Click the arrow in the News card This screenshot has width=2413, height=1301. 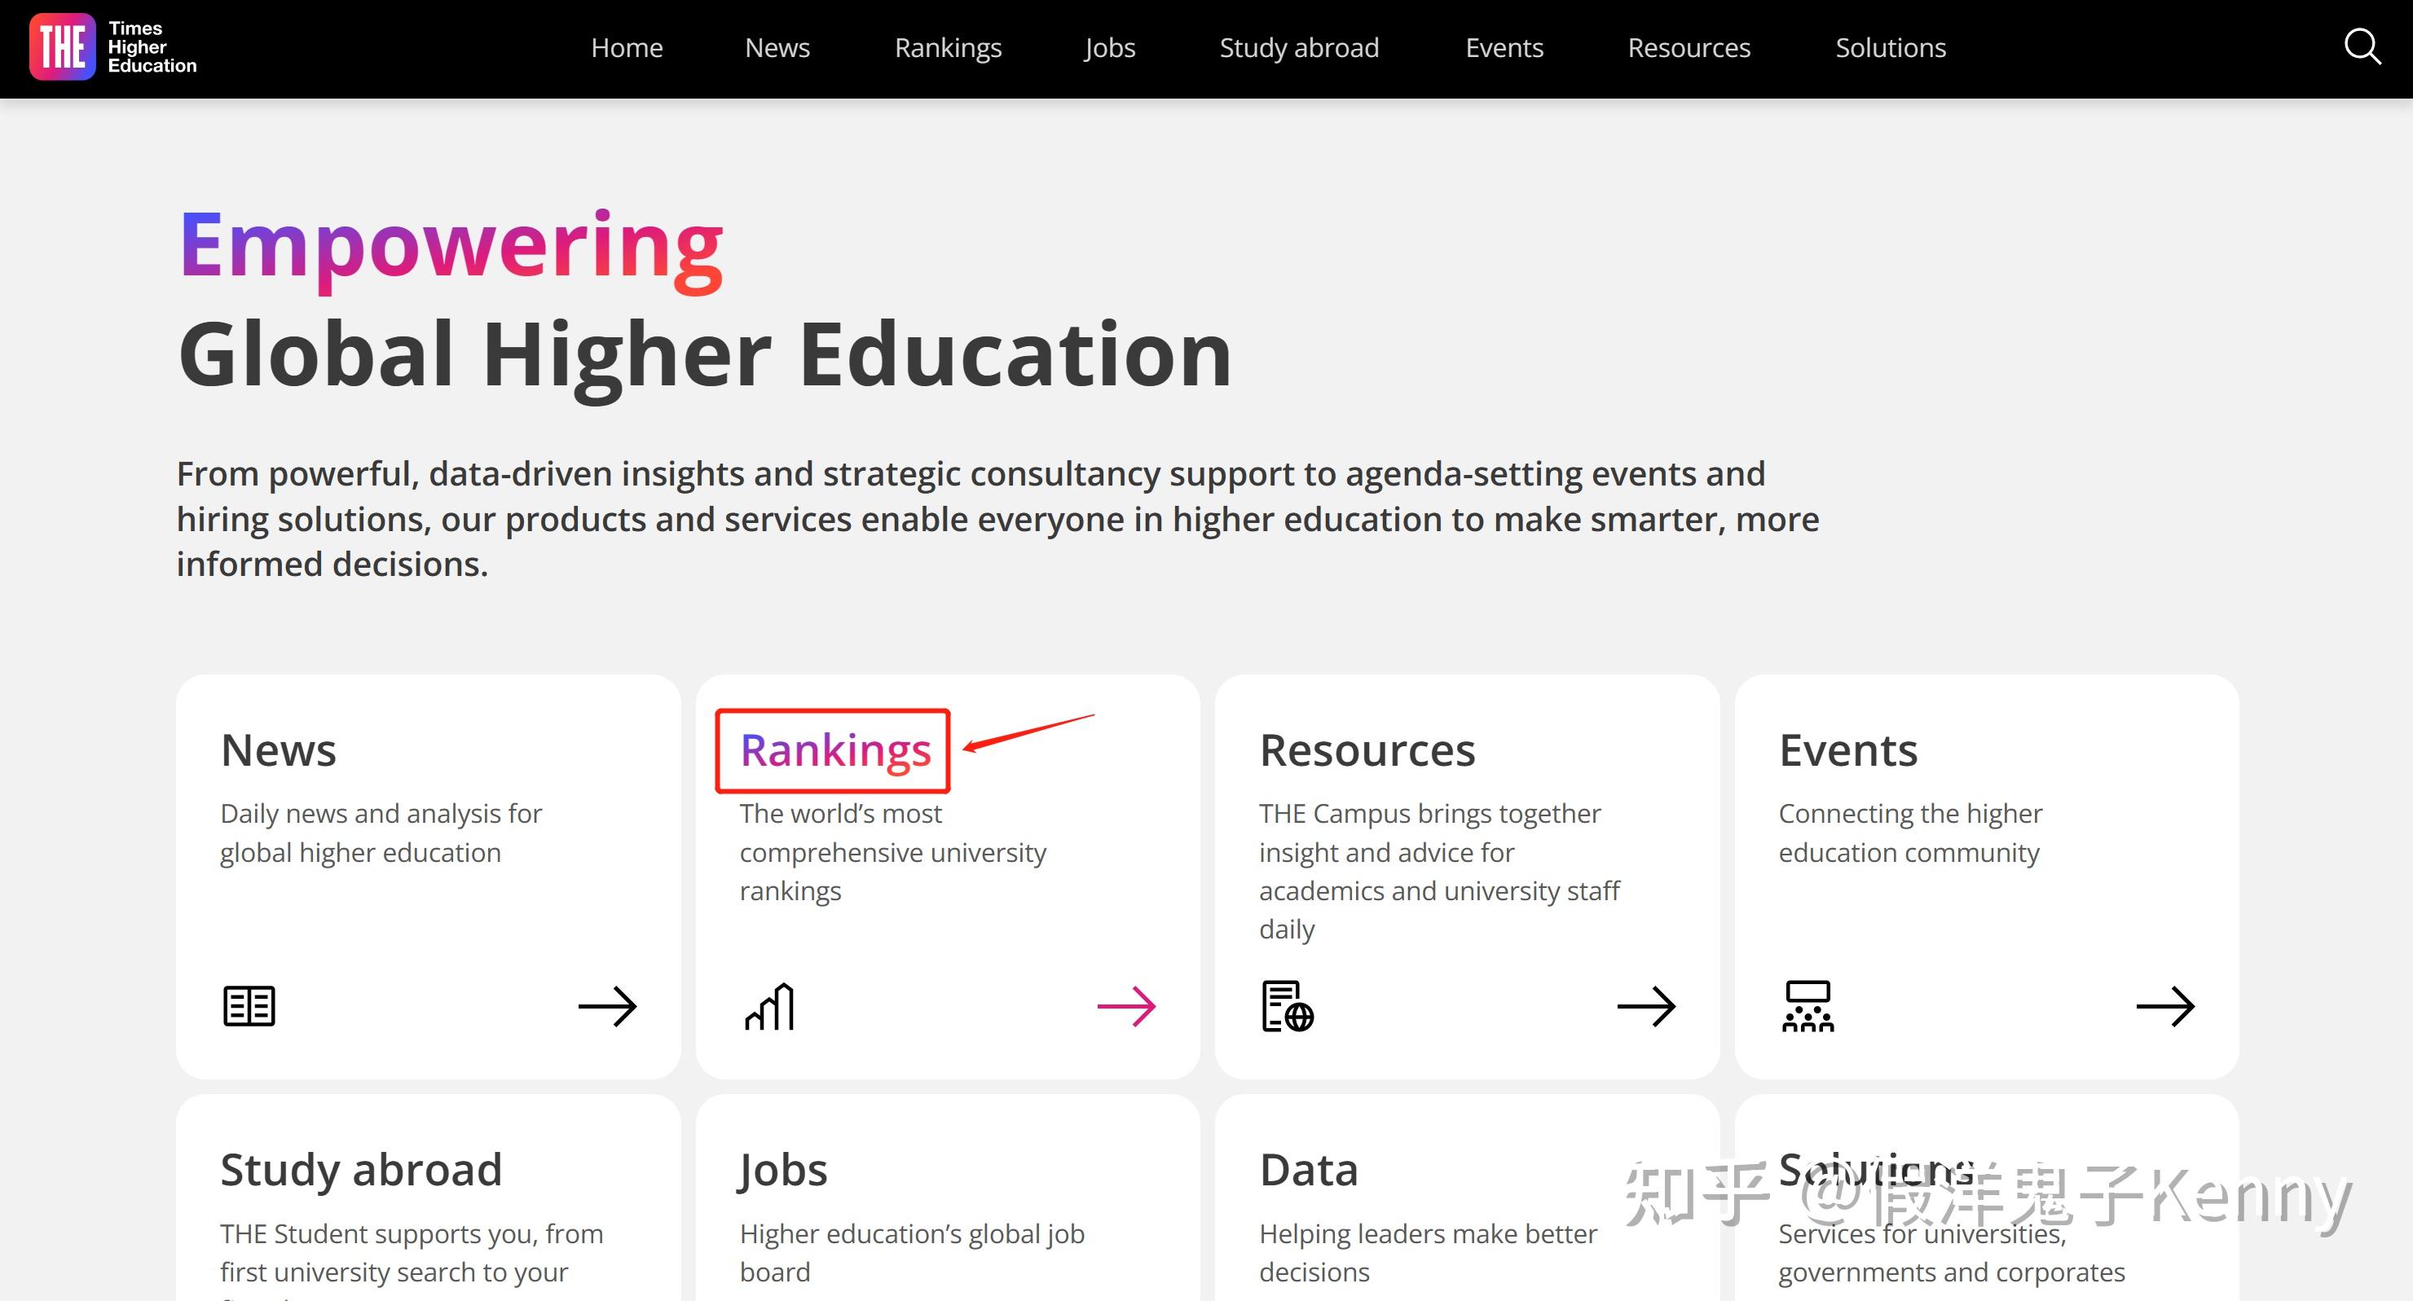(607, 1006)
